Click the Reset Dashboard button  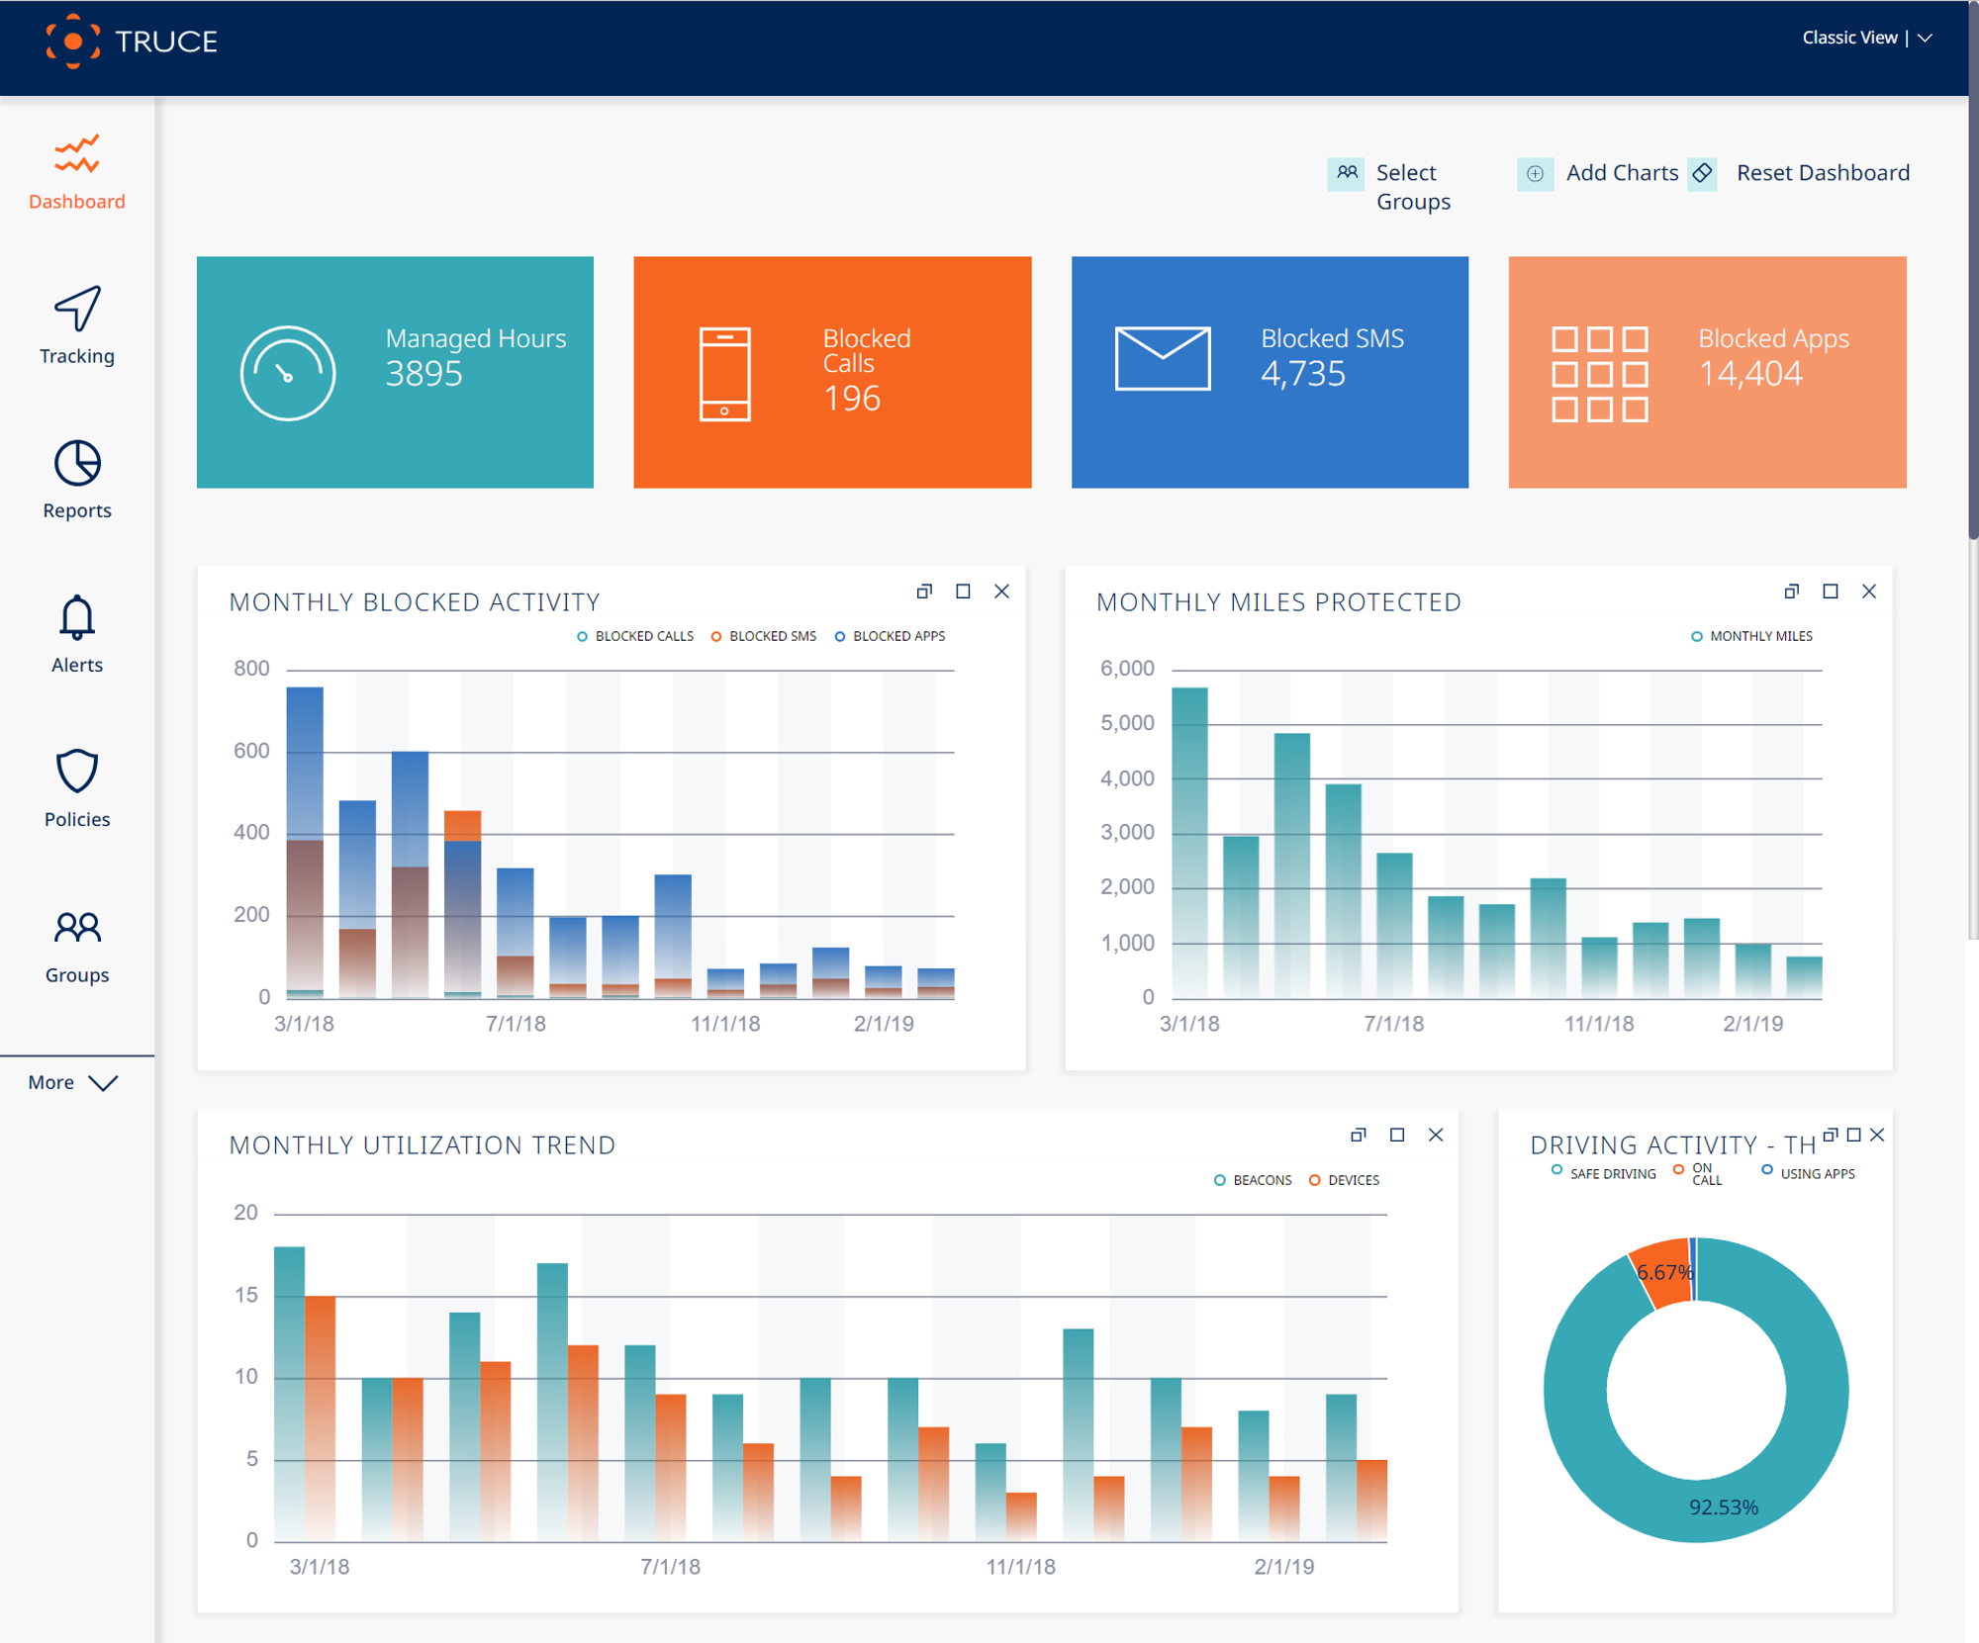[x=1822, y=172]
